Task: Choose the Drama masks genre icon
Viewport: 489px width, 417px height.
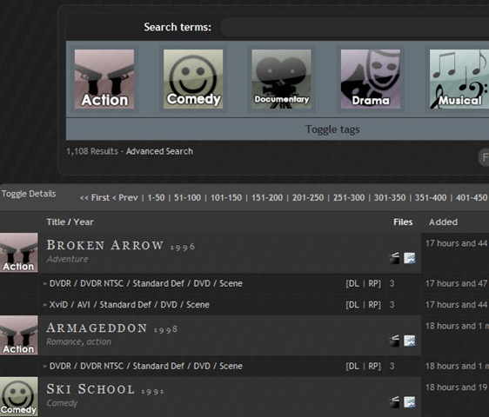Action: (371, 79)
